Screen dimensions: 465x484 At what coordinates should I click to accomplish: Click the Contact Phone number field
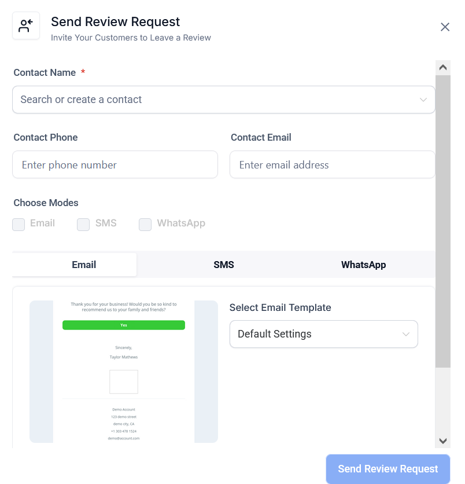tap(115, 165)
